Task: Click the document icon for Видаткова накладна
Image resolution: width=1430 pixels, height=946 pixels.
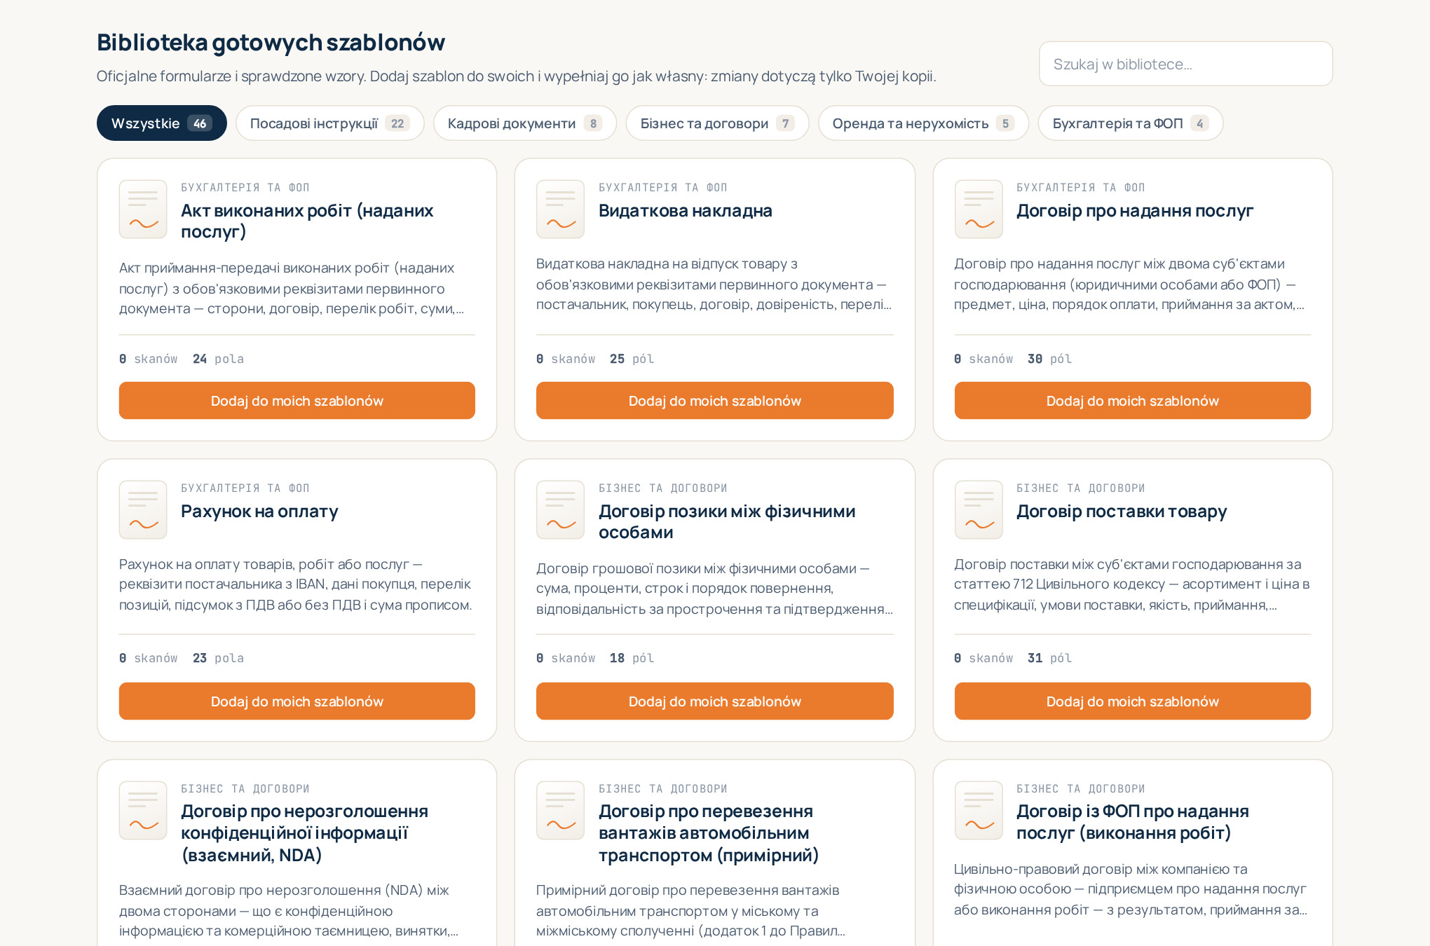Action: (x=560, y=210)
